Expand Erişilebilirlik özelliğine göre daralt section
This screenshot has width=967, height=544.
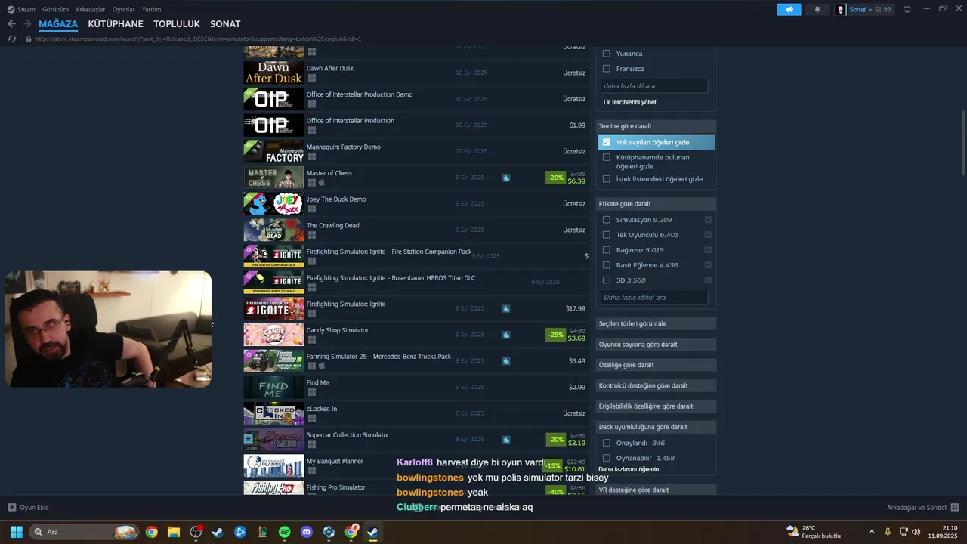click(x=656, y=406)
